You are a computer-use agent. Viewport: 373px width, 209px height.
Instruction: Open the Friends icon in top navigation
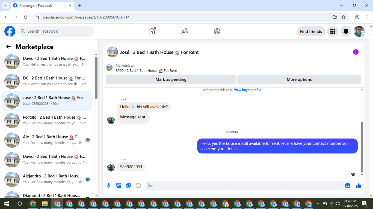click(x=185, y=31)
